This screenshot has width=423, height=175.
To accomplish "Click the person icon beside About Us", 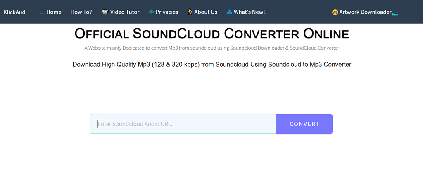I will (190, 12).
